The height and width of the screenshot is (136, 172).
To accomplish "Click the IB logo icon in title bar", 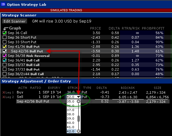I will [3, 4].
